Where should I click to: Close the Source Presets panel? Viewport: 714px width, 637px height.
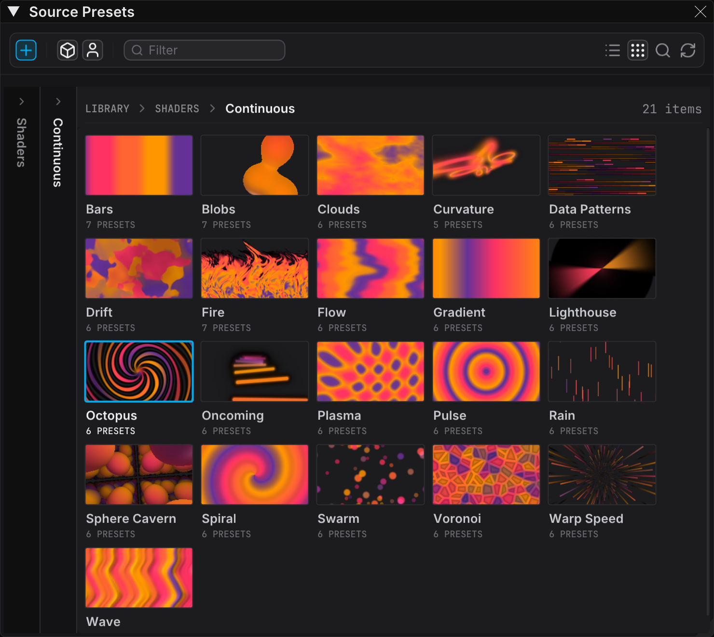[700, 12]
